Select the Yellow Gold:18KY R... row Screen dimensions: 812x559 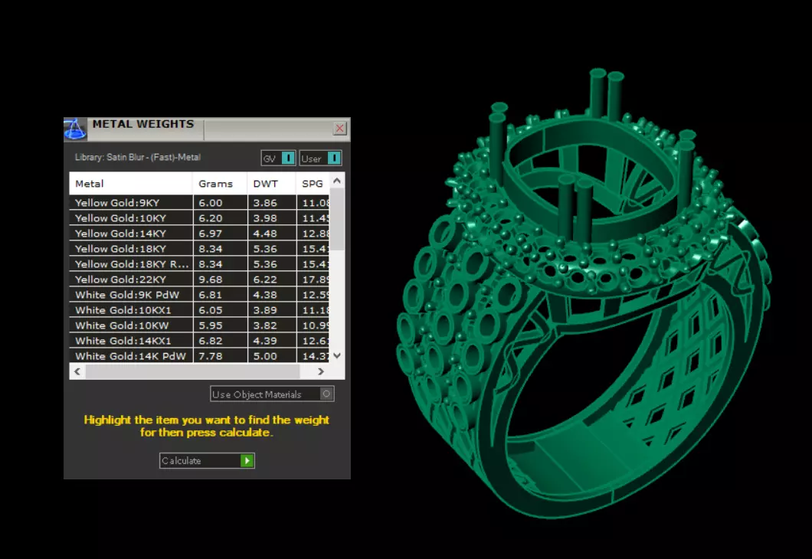pyautogui.click(x=199, y=264)
